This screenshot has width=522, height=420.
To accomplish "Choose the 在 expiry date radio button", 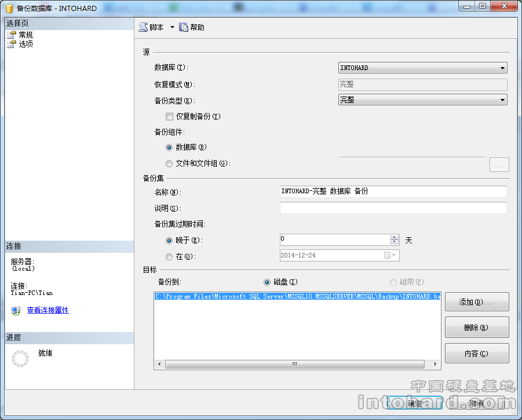I will pos(169,256).
